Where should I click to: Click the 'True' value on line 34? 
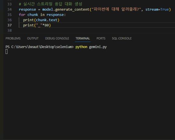pyautogui.click(x=164, y=9)
